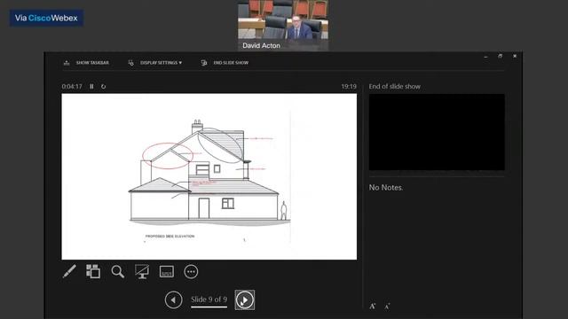The height and width of the screenshot is (319, 568).
Task: Decrease the notes text size
Action: [x=387, y=307]
